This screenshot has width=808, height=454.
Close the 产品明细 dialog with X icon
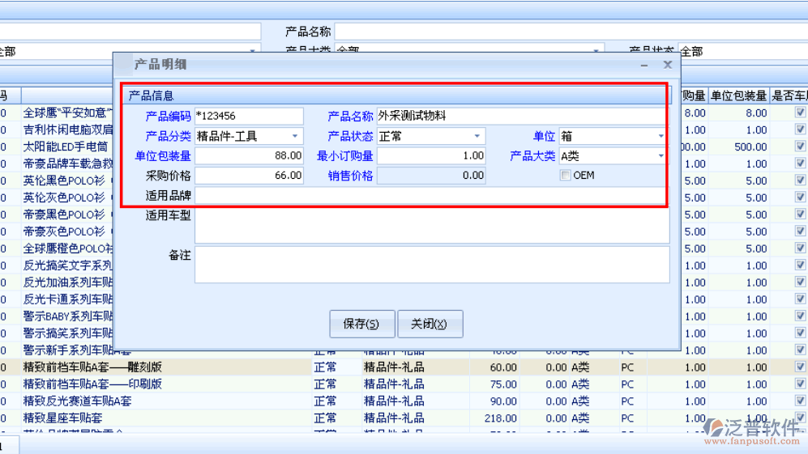pos(667,65)
